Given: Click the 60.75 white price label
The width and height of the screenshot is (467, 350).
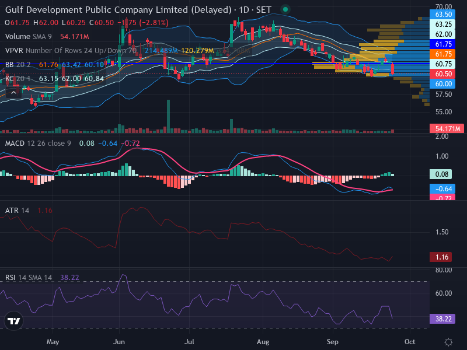Looking at the screenshot, I should (442, 64).
